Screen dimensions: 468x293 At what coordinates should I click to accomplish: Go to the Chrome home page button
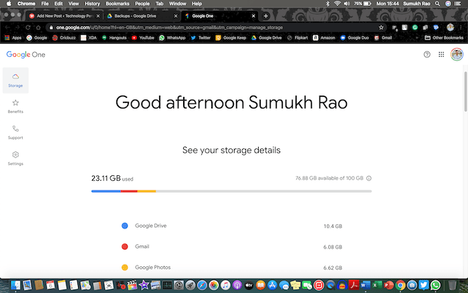38,27
